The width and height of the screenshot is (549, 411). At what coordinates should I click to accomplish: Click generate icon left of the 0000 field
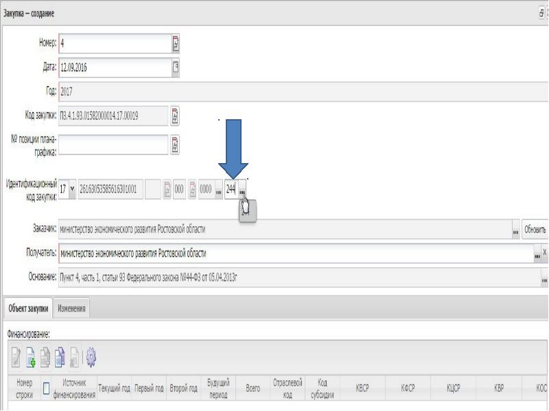tap(192, 190)
